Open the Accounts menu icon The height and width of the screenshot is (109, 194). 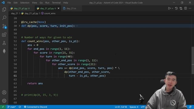[4, 92]
